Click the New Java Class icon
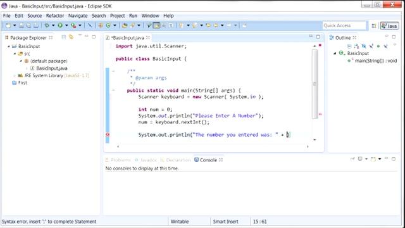Image resolution: width=405 pixels, height=228 pixels. [x=108, y=25]
